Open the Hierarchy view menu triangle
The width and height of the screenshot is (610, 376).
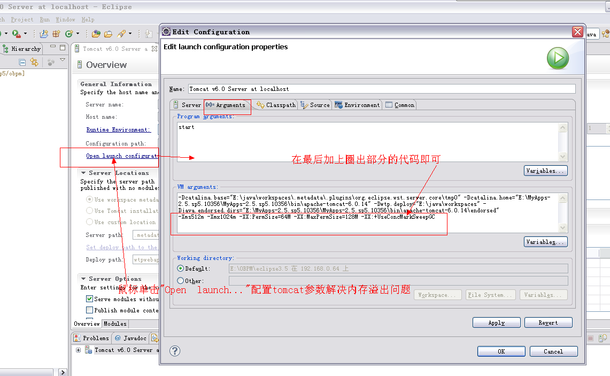tap(63, 59)
